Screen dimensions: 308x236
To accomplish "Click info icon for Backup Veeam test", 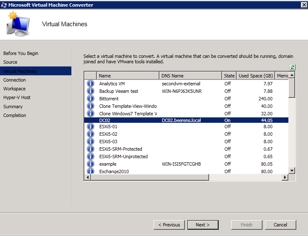I will (x=91, y=91).
